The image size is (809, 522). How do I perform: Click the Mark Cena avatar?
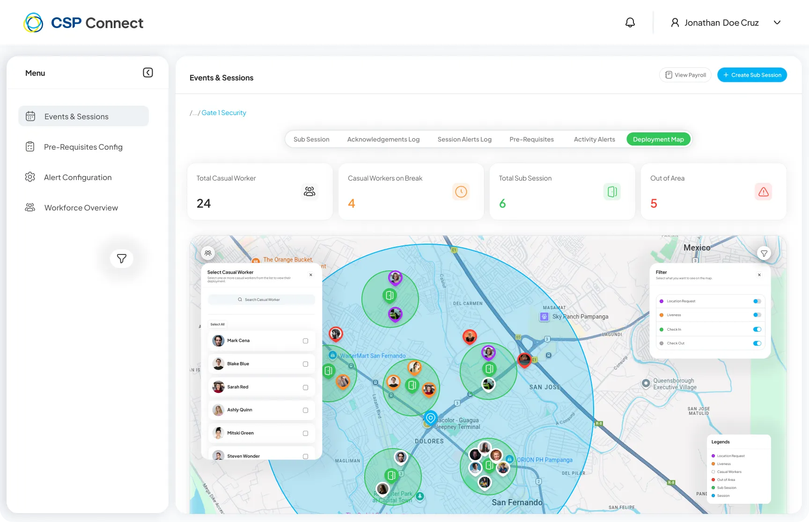click(x=219, y=341)
